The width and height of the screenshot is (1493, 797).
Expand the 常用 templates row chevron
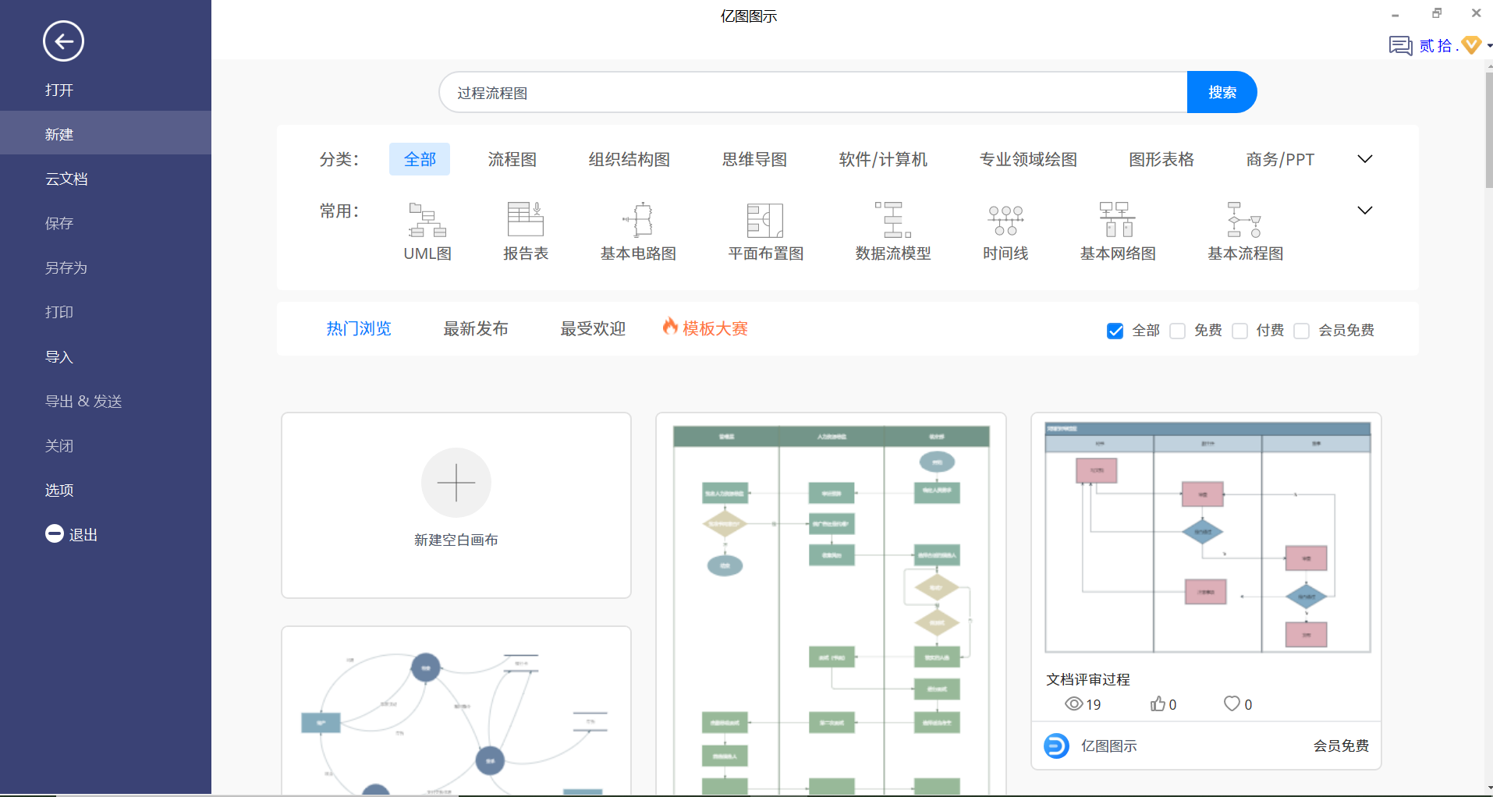point(1365,211)
